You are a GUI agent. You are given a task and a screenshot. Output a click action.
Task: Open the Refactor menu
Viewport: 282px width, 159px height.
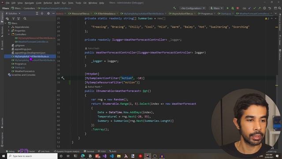point(48,3)
